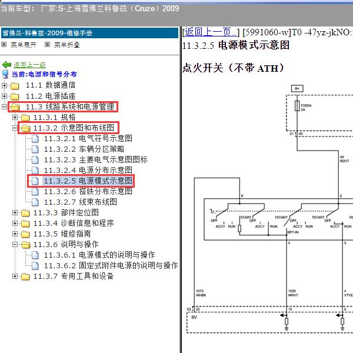353x353 pixels.
Task: Open 11.3.2.6 搭铁分布示意图
Action: 88,191
